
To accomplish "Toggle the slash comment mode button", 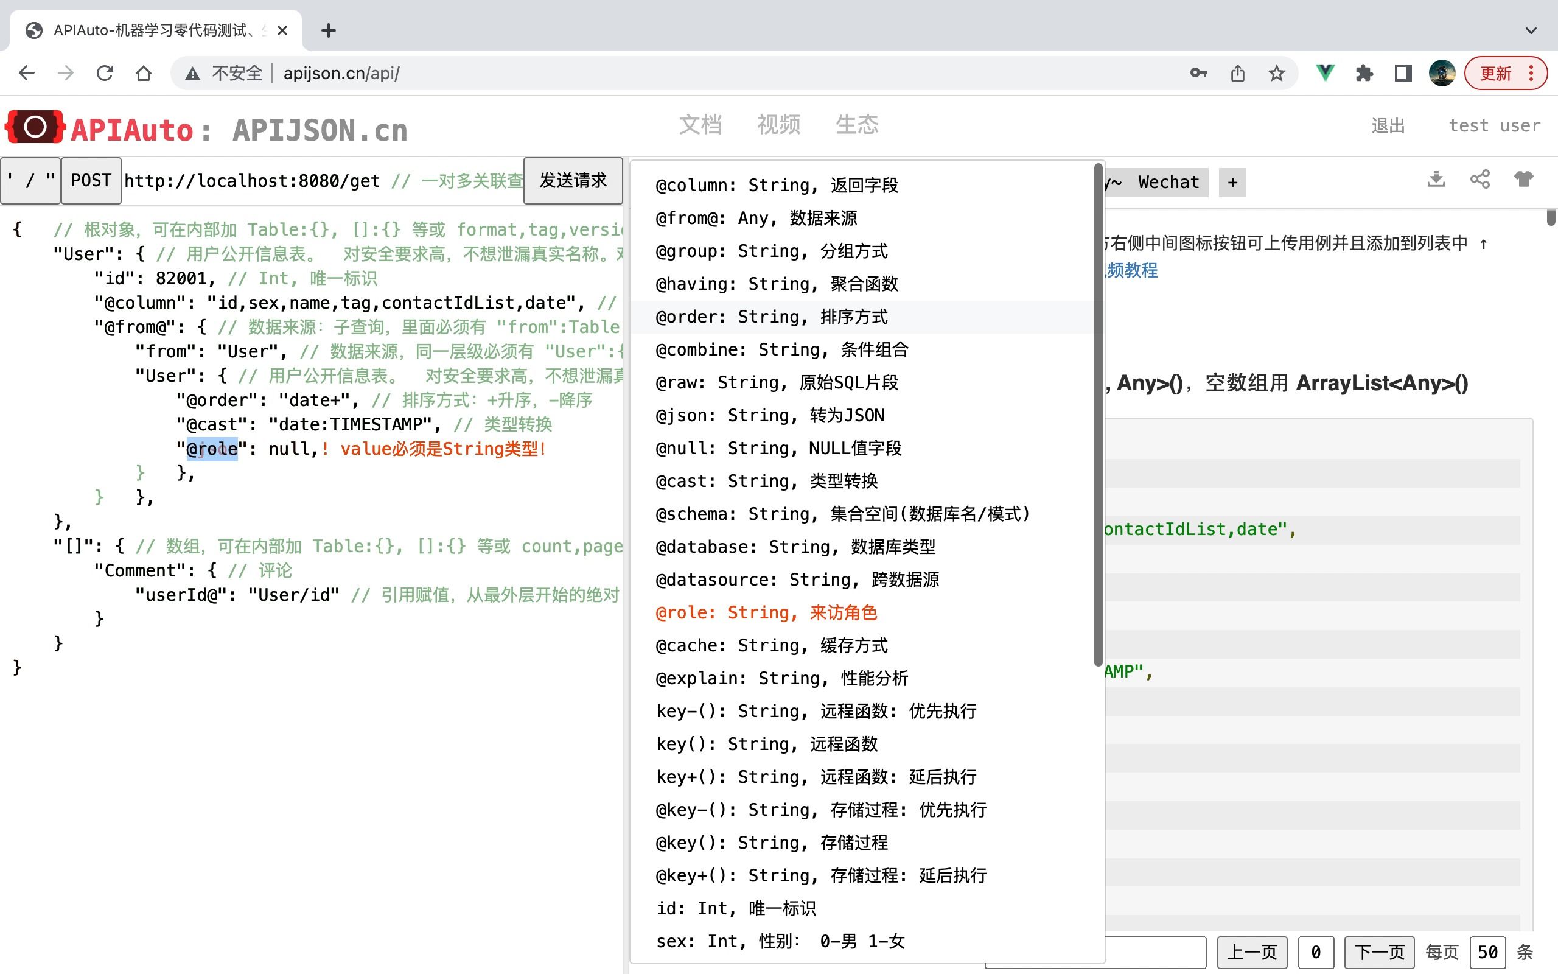I will (30, 180).
